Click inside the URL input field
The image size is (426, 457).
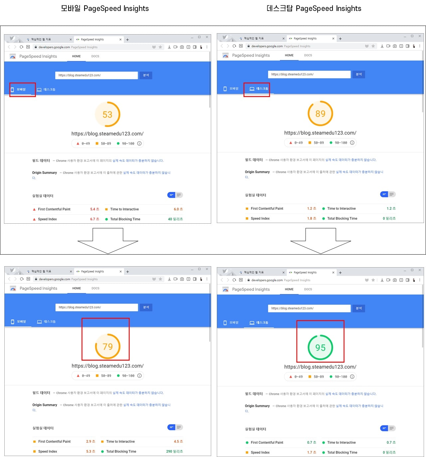[x=96, y=75]
